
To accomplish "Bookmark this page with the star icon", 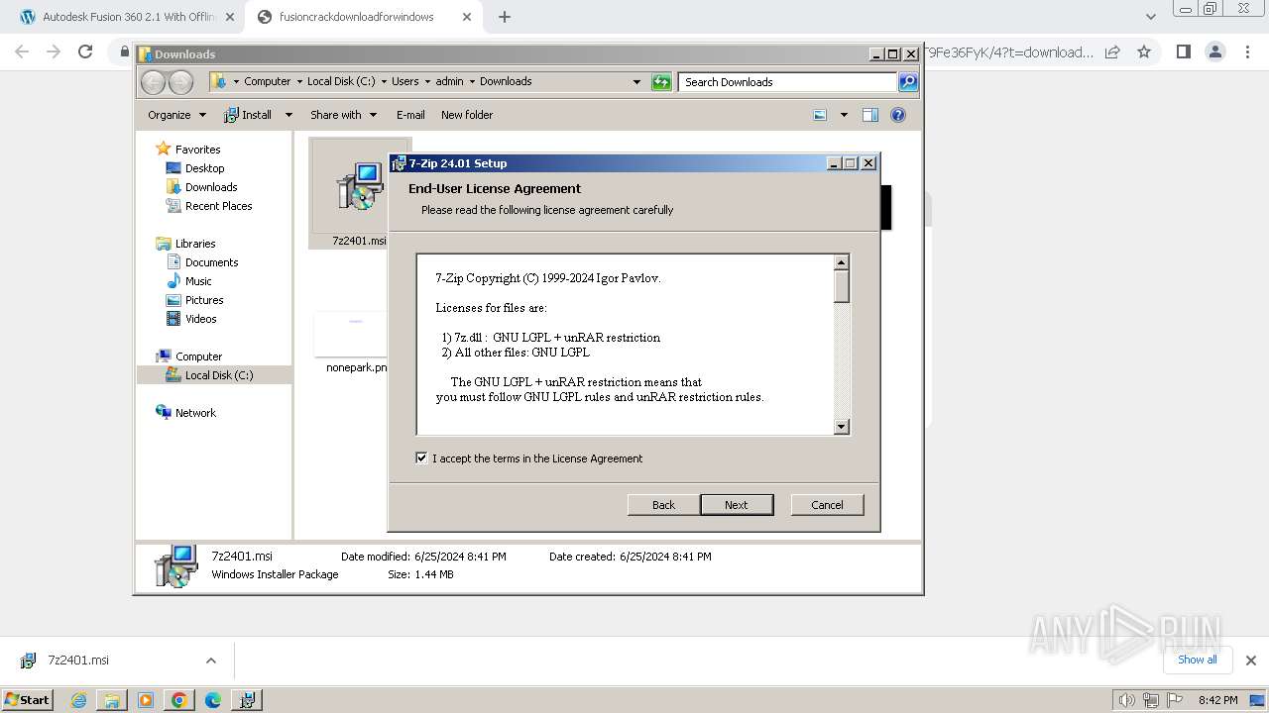I will (1144, 51).
